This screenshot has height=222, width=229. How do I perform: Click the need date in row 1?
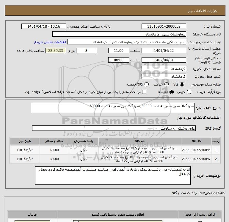pos(25,150)
